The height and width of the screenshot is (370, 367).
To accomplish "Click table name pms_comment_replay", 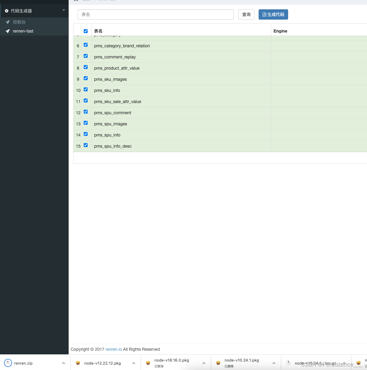I will pyautogui.click(x=115, y=57).
